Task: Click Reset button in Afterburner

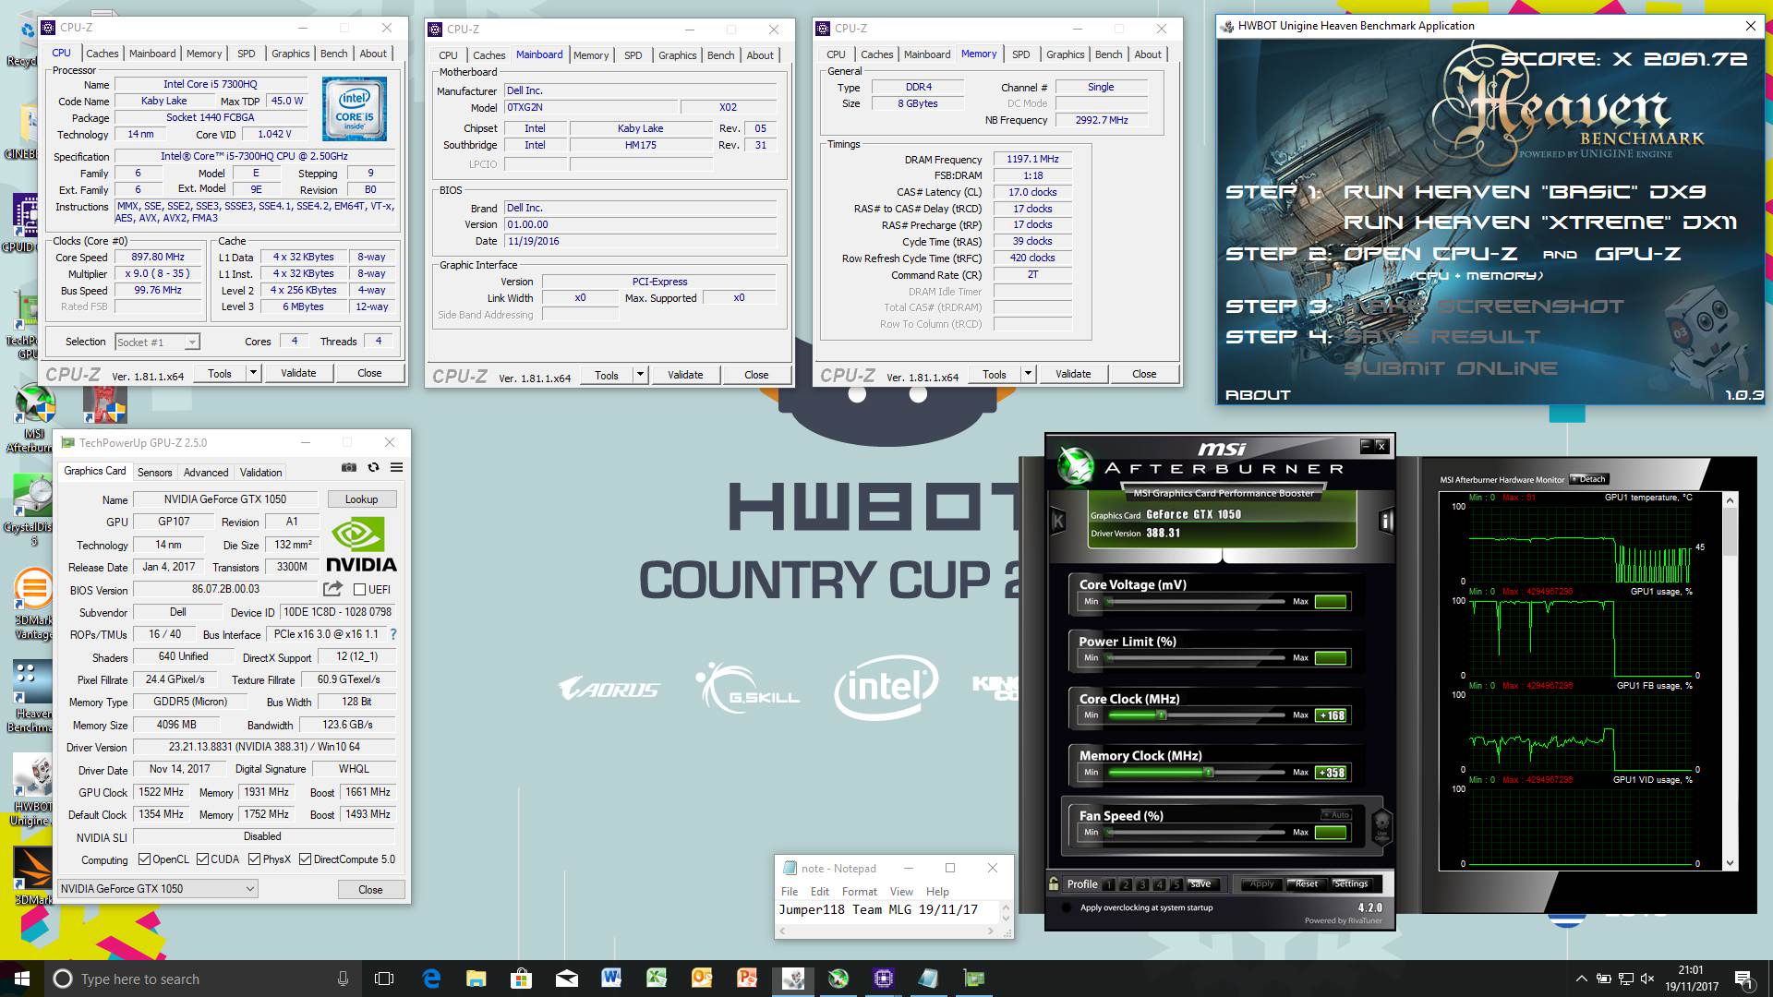Action: click(x=1306, y=883)
